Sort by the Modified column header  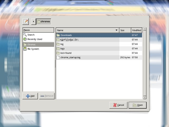(137, 30)
